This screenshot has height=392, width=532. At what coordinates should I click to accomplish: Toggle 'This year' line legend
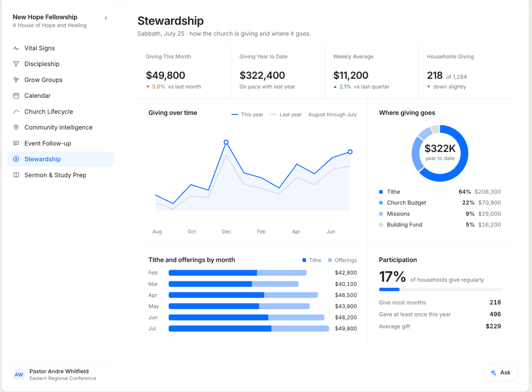[x=248, y=114]
